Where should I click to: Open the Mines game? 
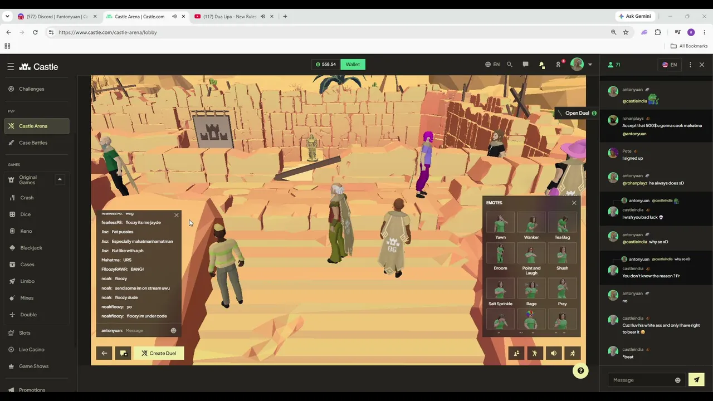[37, 298]
